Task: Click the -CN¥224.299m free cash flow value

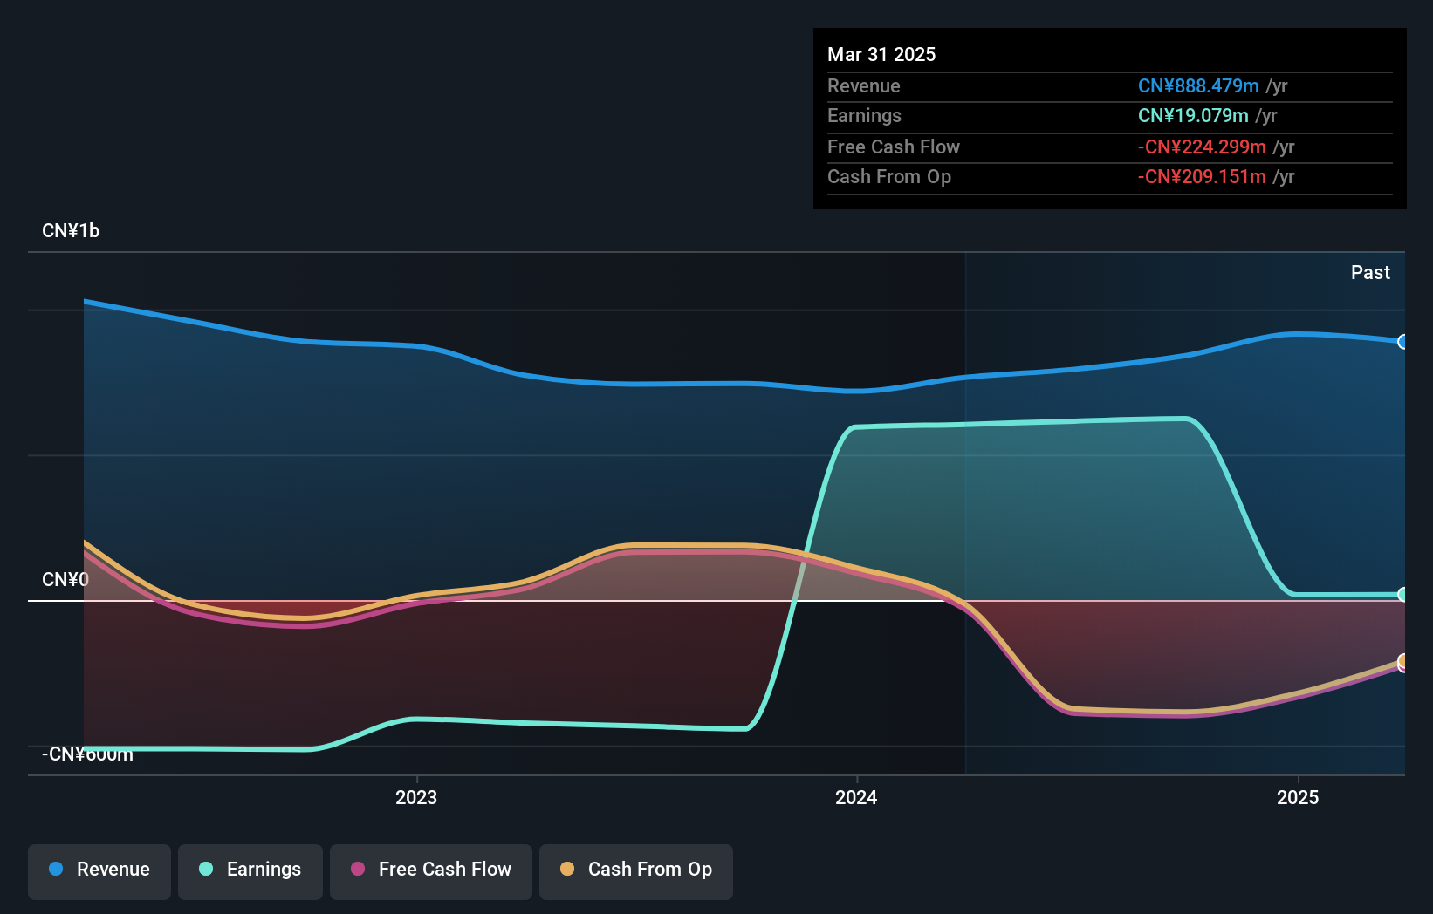Action: (x=1202, y=147)
